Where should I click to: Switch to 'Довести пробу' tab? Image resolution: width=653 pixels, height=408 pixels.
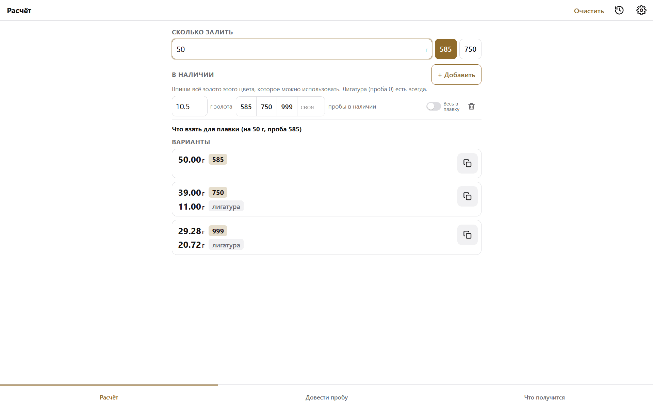tap(326, 397)
